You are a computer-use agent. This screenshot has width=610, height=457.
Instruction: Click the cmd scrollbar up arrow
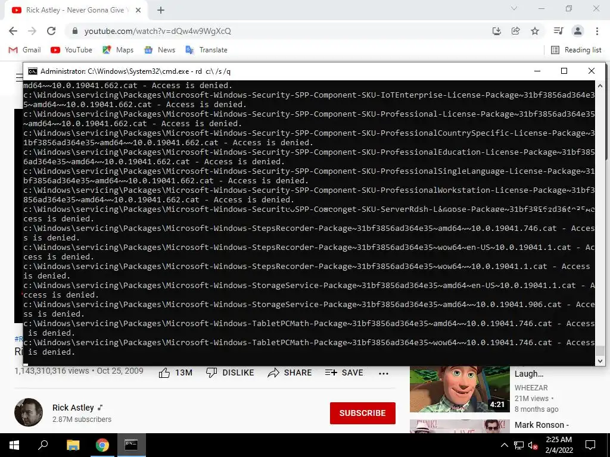(x=600, y=86)
